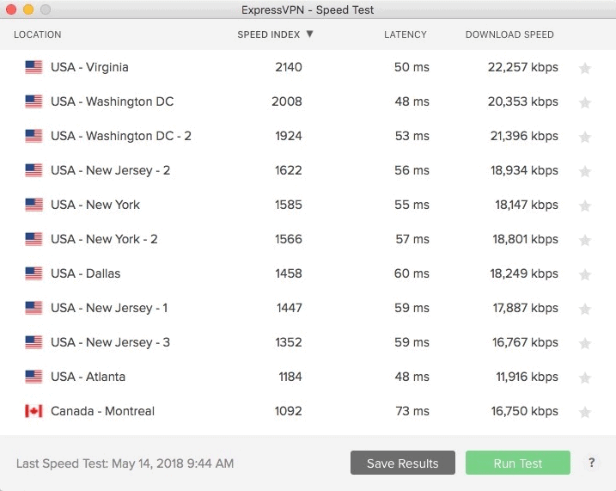Mark USA - New York as favorite
The image size is (616, 491).
point(585,206)
